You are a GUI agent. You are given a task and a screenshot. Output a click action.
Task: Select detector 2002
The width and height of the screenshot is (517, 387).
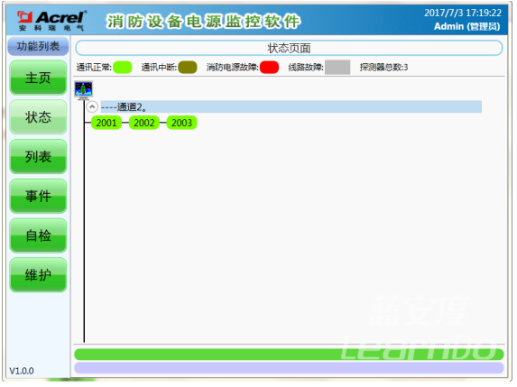(x=144, y=123)
